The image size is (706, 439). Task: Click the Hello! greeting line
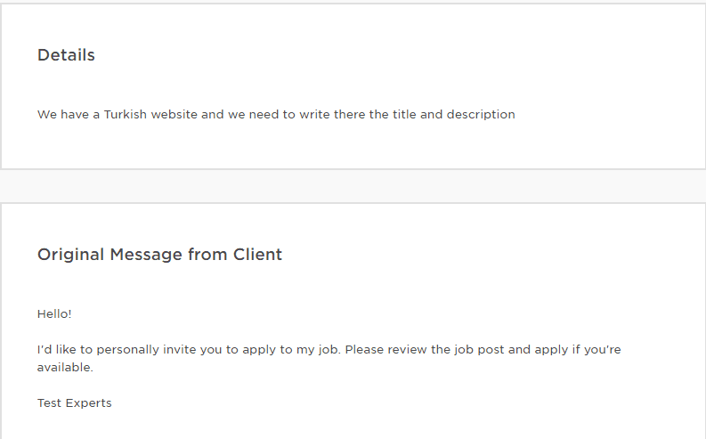[54, 314]
